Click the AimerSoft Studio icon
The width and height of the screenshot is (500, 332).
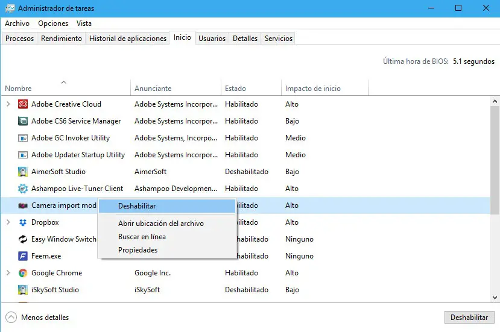23,172
